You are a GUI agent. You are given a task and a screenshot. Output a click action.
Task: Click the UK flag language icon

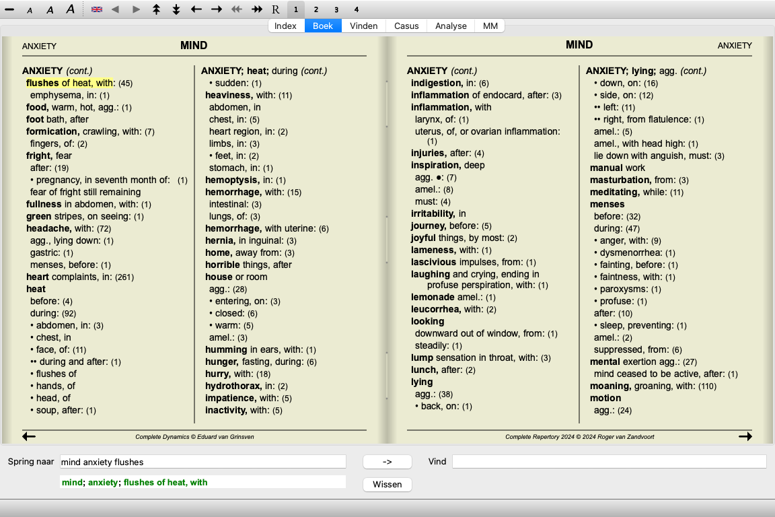coord(97,9)
